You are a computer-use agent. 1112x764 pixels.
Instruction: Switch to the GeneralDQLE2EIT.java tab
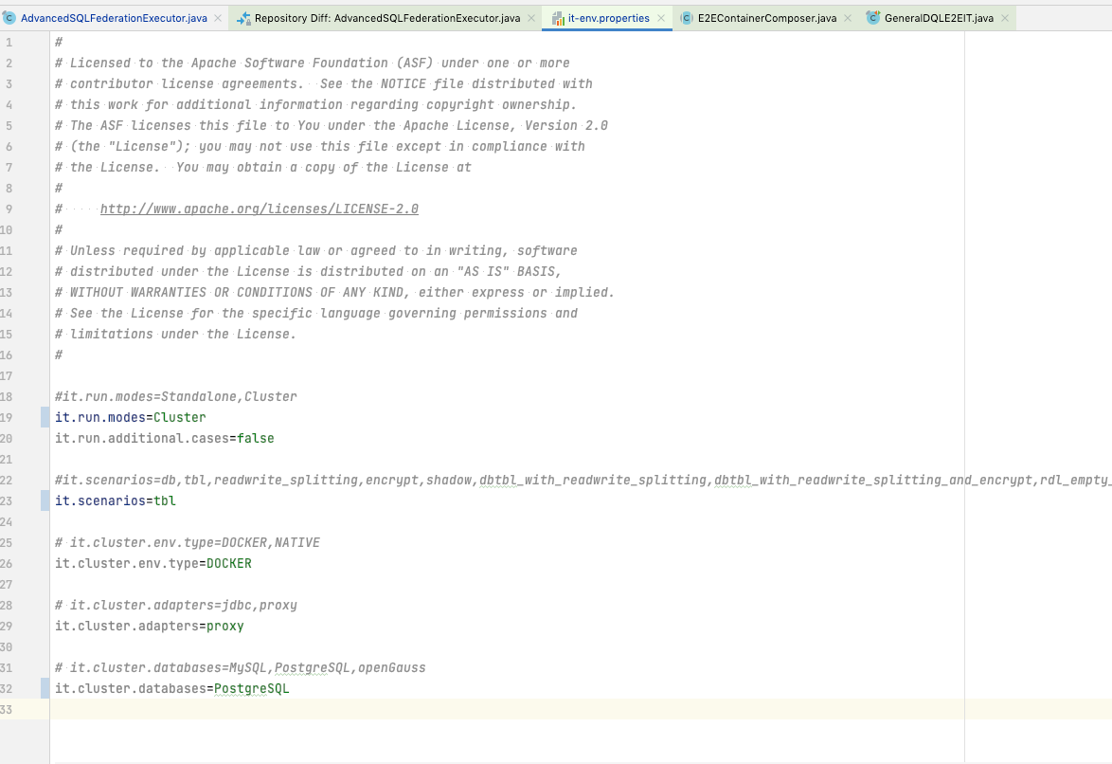pyautogui.click(x=938, y=16)
